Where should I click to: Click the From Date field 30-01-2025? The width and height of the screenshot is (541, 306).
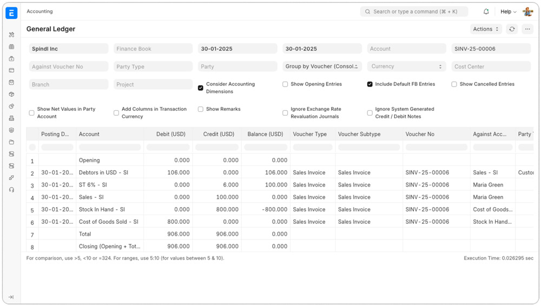[237, 49]
